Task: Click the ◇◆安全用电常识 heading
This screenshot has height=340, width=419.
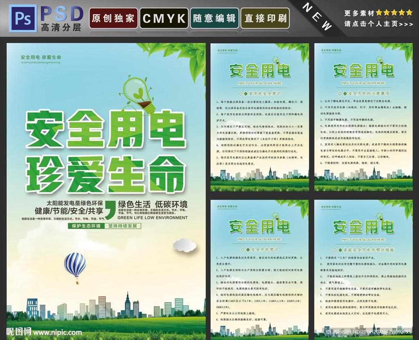Action: click(x=259, y=250)
